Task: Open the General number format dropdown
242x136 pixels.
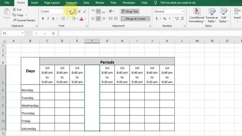Action: (x=183, y=11)
